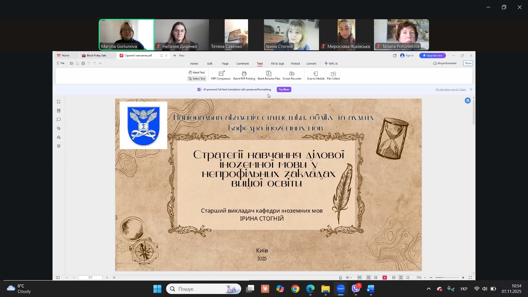528x297 pixels.
Task: Open Scan to Mobile
Action: pos(315,75)
